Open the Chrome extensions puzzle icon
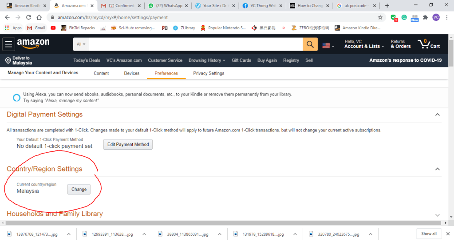 tap(425, 17)
